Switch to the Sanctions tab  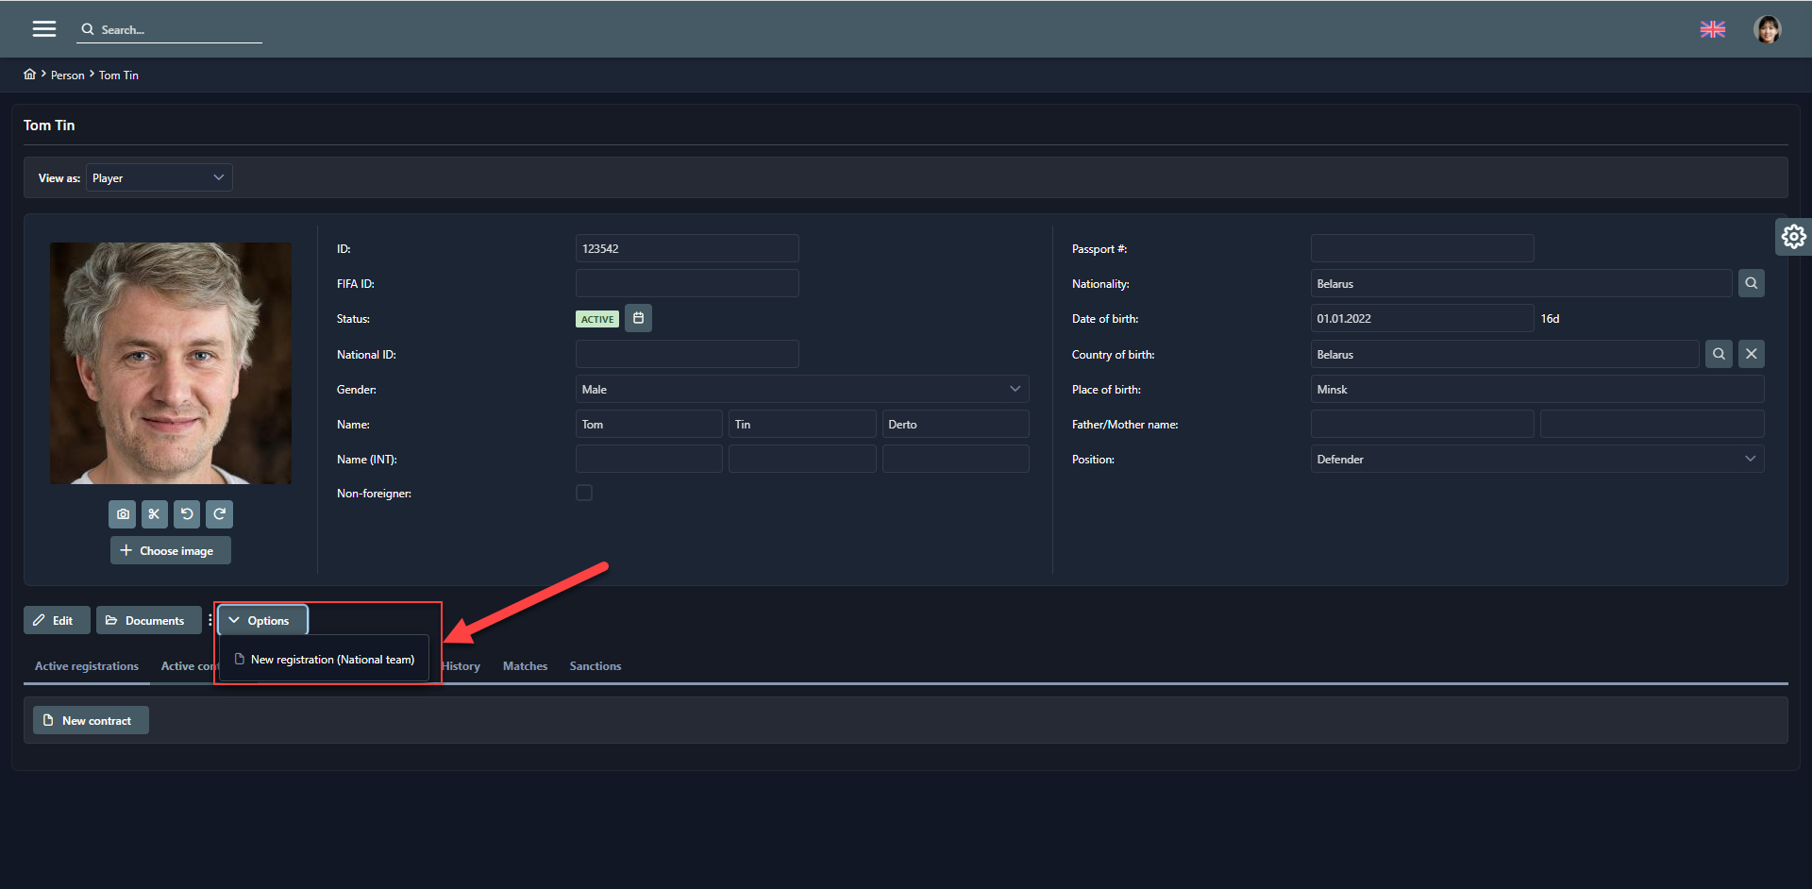595,666
